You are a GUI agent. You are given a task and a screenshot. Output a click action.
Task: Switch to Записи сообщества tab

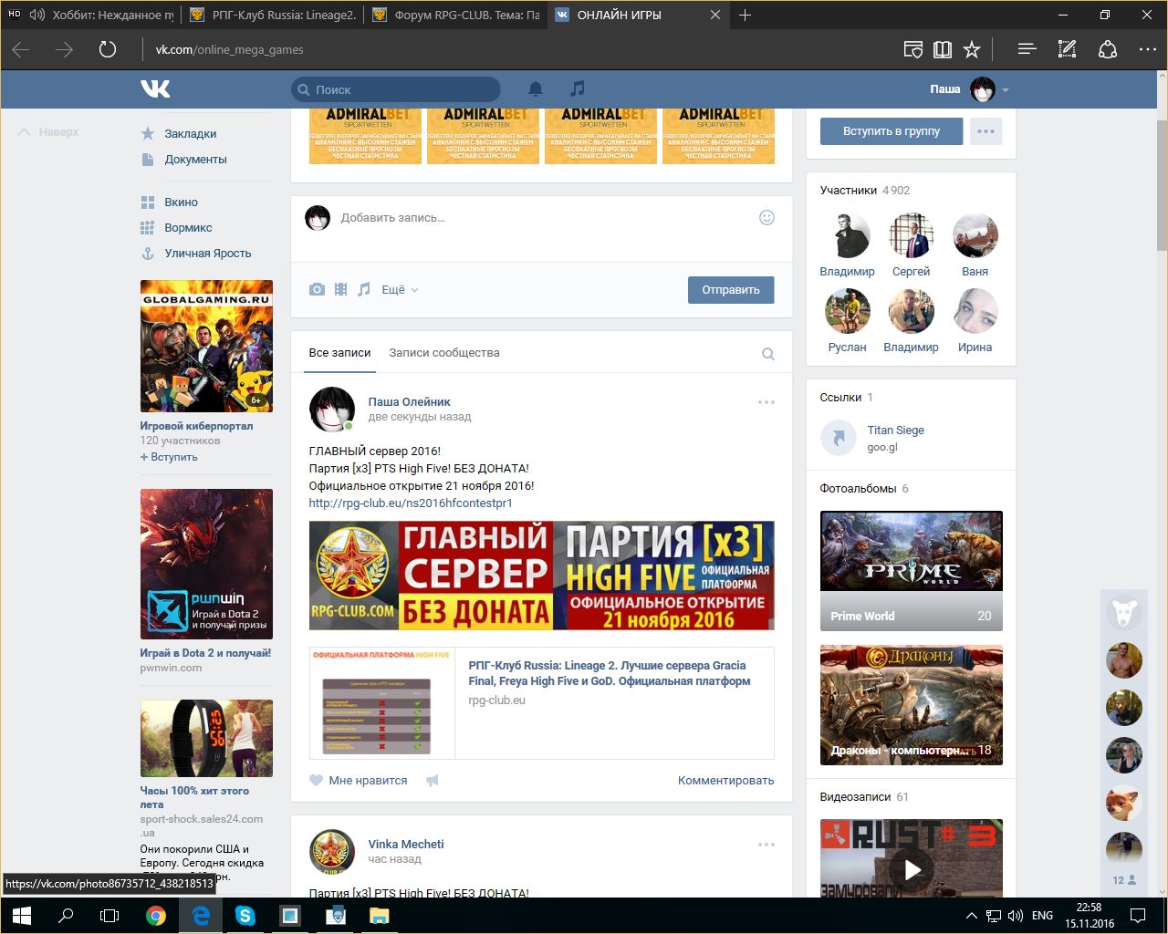click(x=443, y=353)
